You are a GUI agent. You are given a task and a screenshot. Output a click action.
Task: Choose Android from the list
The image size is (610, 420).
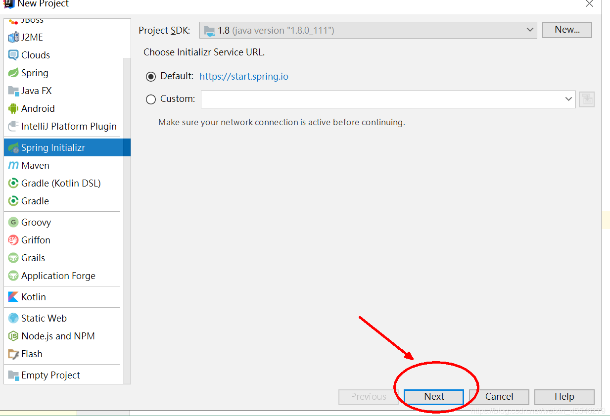[67, 108]
